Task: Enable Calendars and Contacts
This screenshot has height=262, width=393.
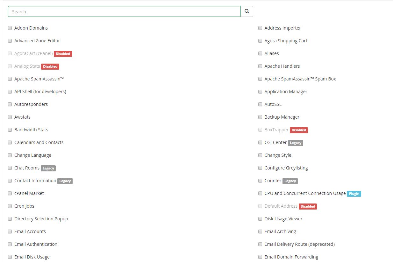Action: 10,142
